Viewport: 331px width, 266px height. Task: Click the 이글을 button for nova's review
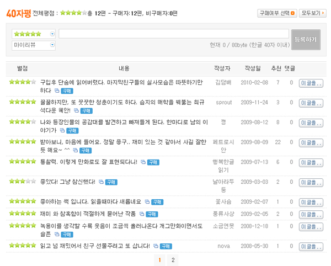point(311,247)
